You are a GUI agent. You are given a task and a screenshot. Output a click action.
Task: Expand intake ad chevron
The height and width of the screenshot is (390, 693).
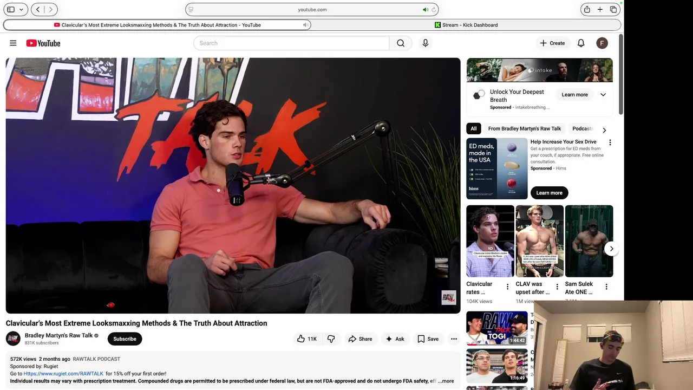[603, 95]
